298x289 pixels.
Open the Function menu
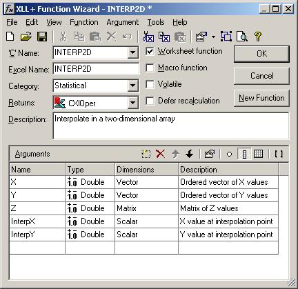click(x=84, y=22)
